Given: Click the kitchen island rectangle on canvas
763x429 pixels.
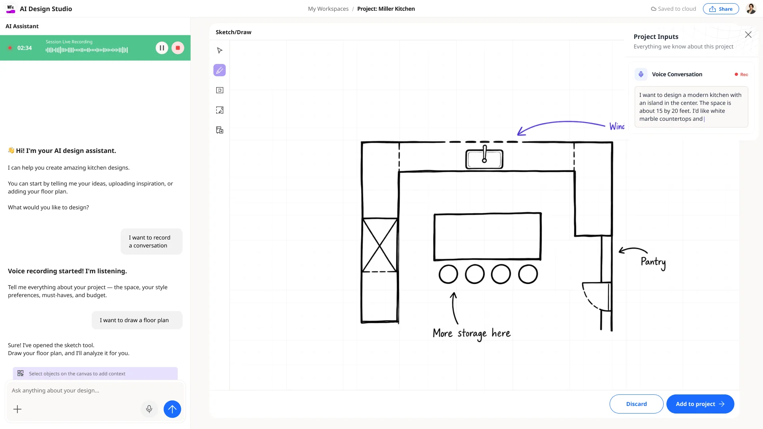Looking at the screenshot, I should [x=488, y=237].
